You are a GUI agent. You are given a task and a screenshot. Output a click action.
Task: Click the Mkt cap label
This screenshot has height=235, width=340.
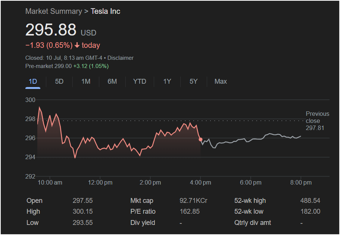(x=142, y=201)
